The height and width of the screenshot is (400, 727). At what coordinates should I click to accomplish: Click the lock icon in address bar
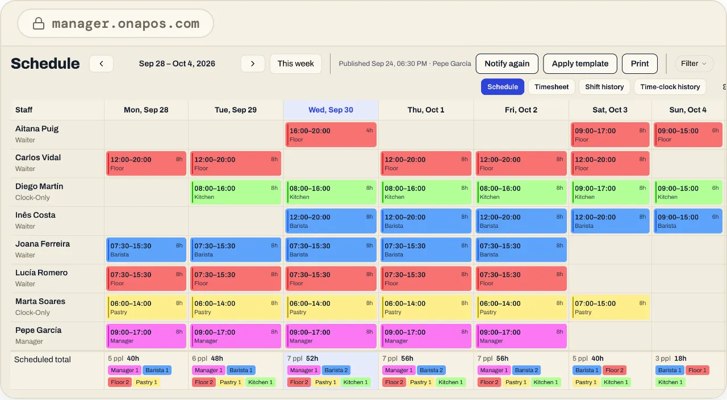coord(39,24)
